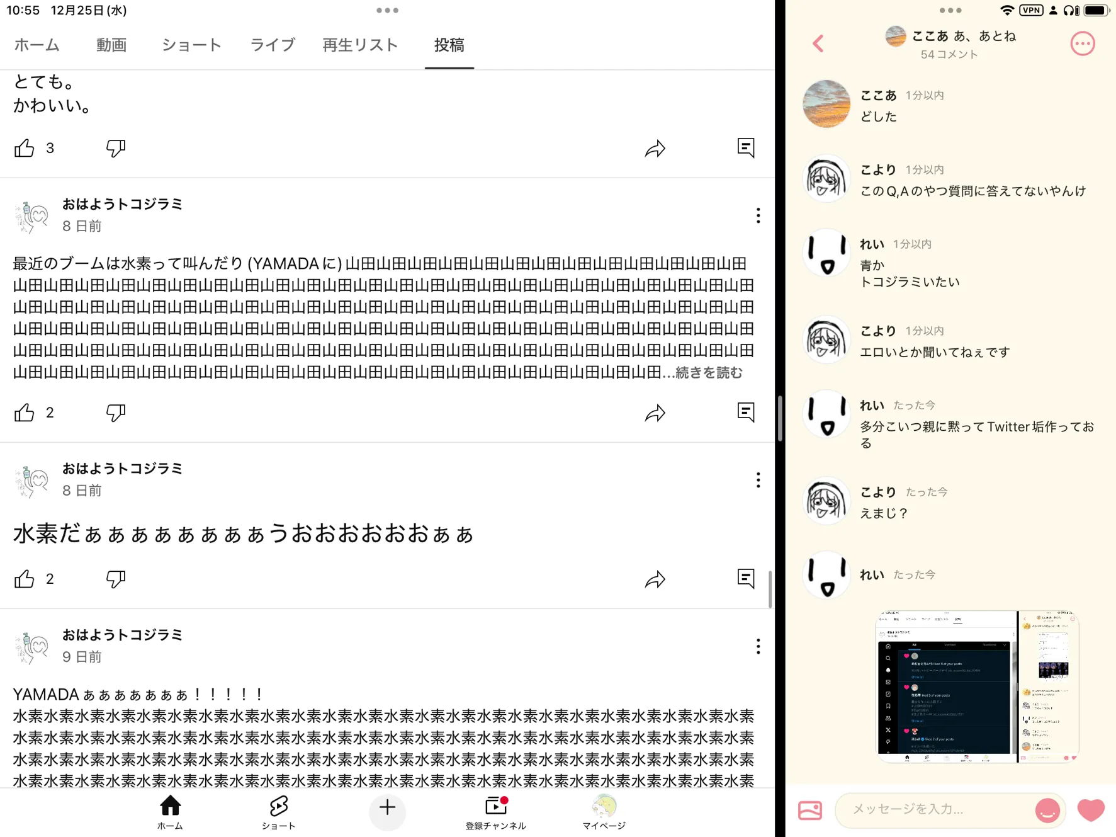Open the emoji sticker picker
The height and width of the screenshot is (837, 1116).
point(1047,810)
